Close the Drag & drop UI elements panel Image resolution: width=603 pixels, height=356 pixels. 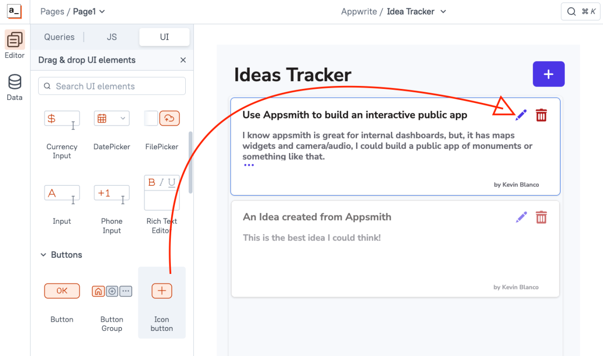tap(183, 60)
